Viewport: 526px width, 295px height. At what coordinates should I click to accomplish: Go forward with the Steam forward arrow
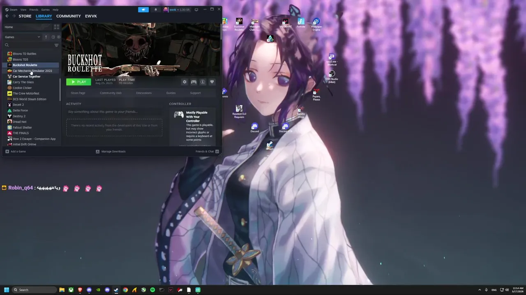pos(14,16)
